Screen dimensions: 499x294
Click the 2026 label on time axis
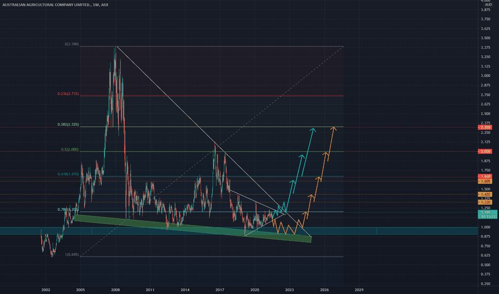324,290
